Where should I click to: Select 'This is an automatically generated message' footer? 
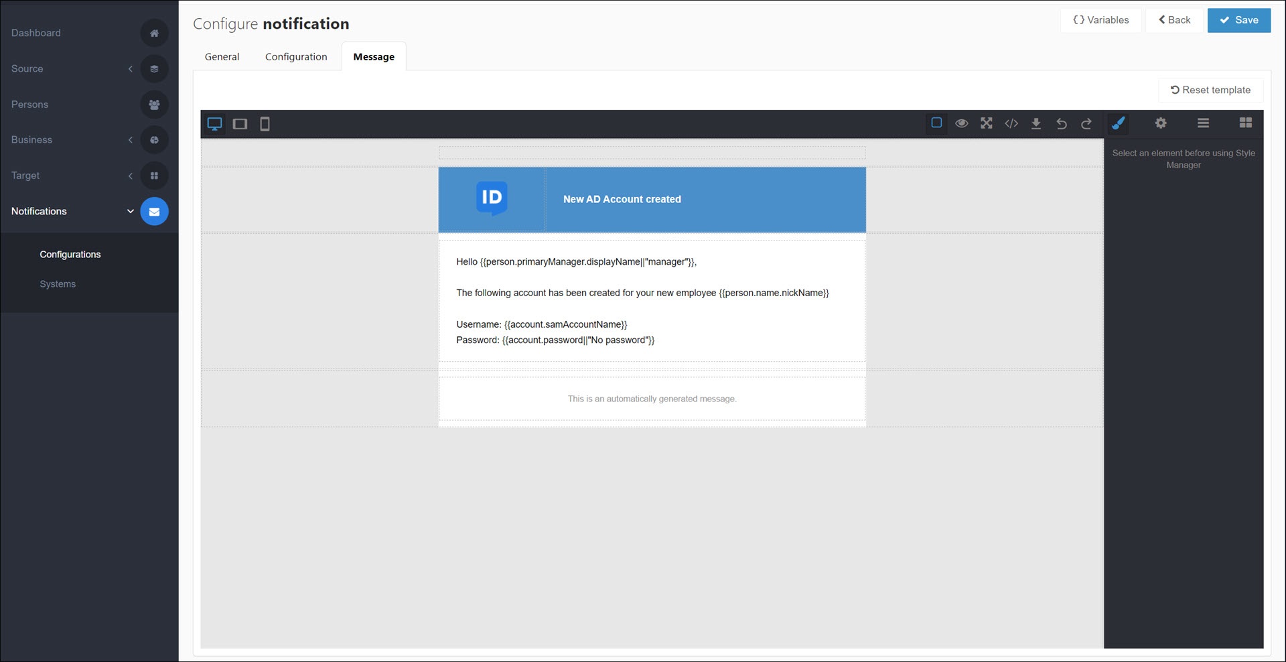[652, 399]
